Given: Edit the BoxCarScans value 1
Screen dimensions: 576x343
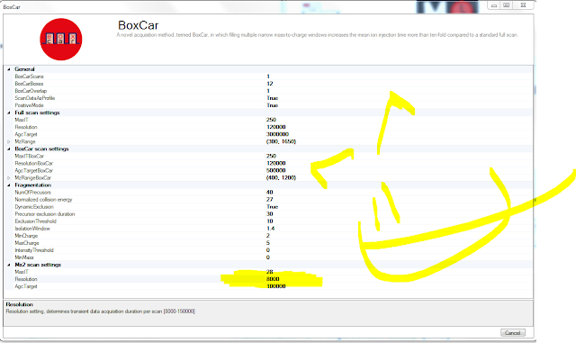Looking at the screenshot, I should coord(268,77).
